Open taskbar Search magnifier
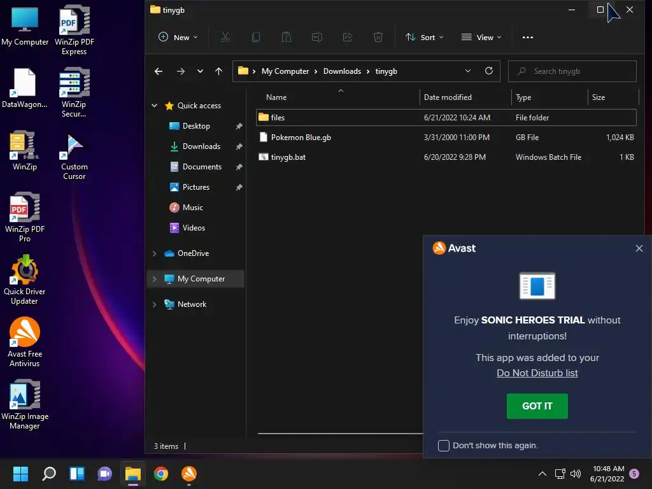652x489 pixels. pos(49,474)
